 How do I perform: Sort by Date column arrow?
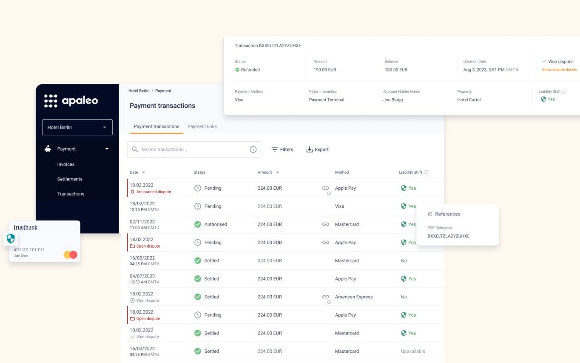click(143, 172)
